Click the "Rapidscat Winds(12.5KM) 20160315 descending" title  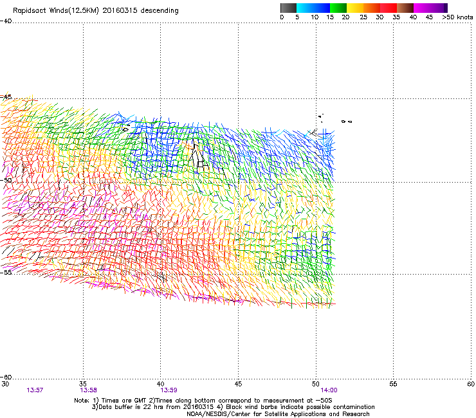[96, 11]
